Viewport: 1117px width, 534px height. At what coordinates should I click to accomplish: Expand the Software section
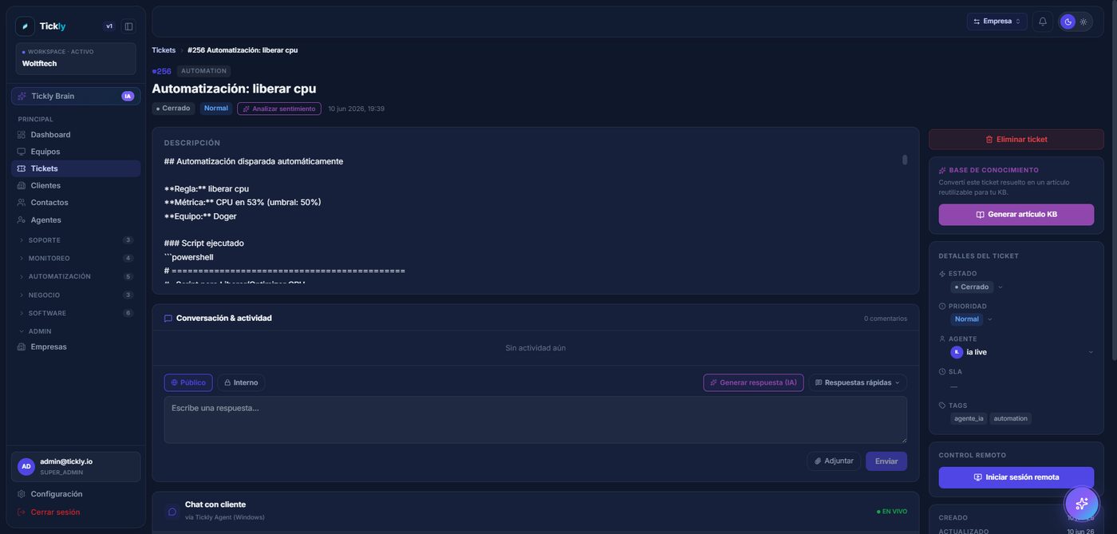click(x=76, y=314)
